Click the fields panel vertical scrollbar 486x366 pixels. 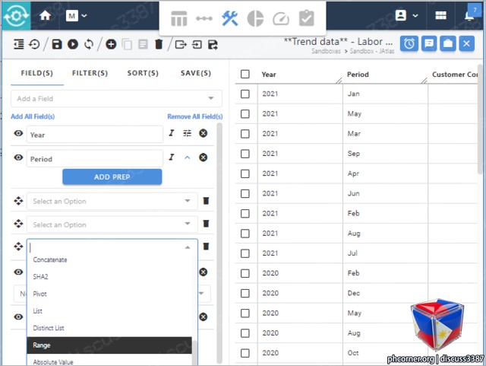[219, 243]
